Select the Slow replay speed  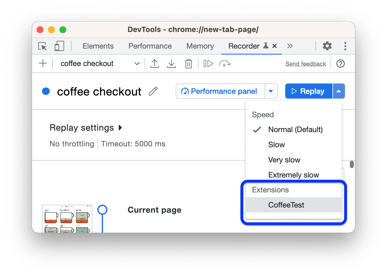tap(276, 145)
